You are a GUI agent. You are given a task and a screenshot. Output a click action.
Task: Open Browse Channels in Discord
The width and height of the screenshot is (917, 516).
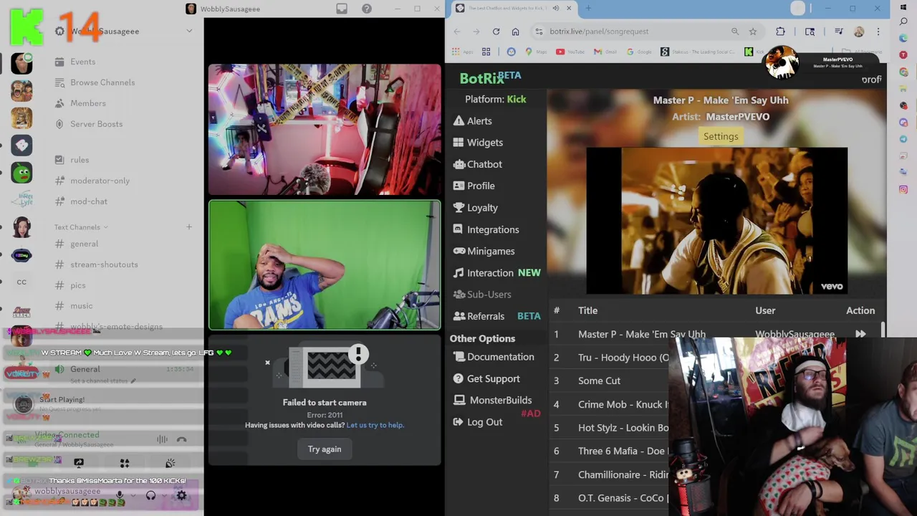pos(104,82)
